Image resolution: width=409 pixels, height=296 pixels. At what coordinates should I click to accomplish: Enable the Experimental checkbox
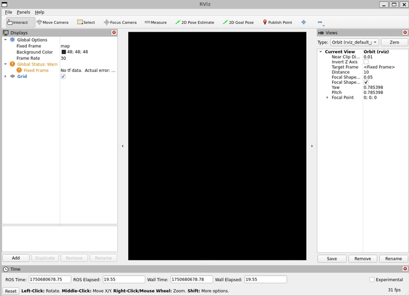tap(372, 279)
